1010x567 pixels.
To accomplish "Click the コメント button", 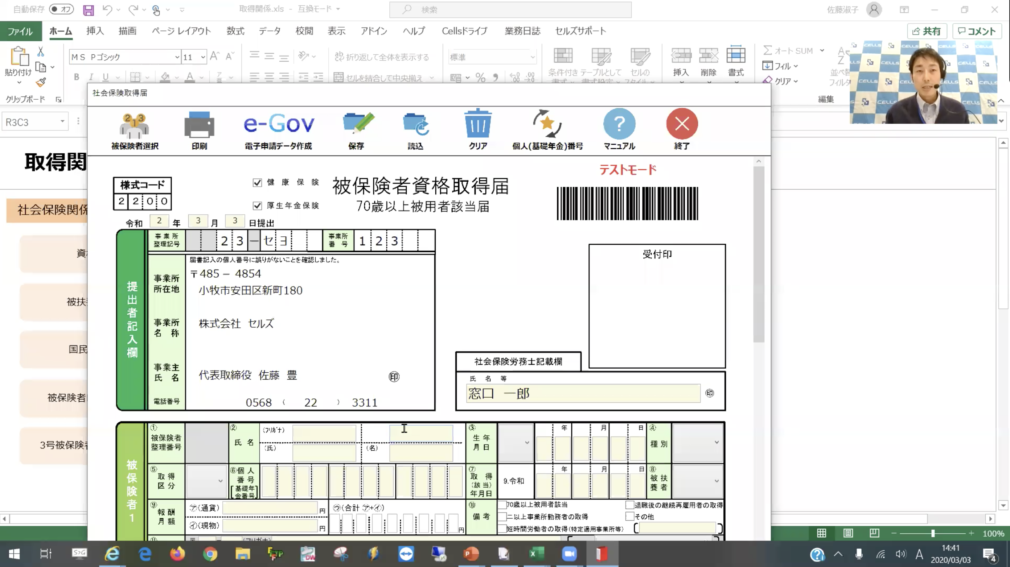I will tap(977, 31).
